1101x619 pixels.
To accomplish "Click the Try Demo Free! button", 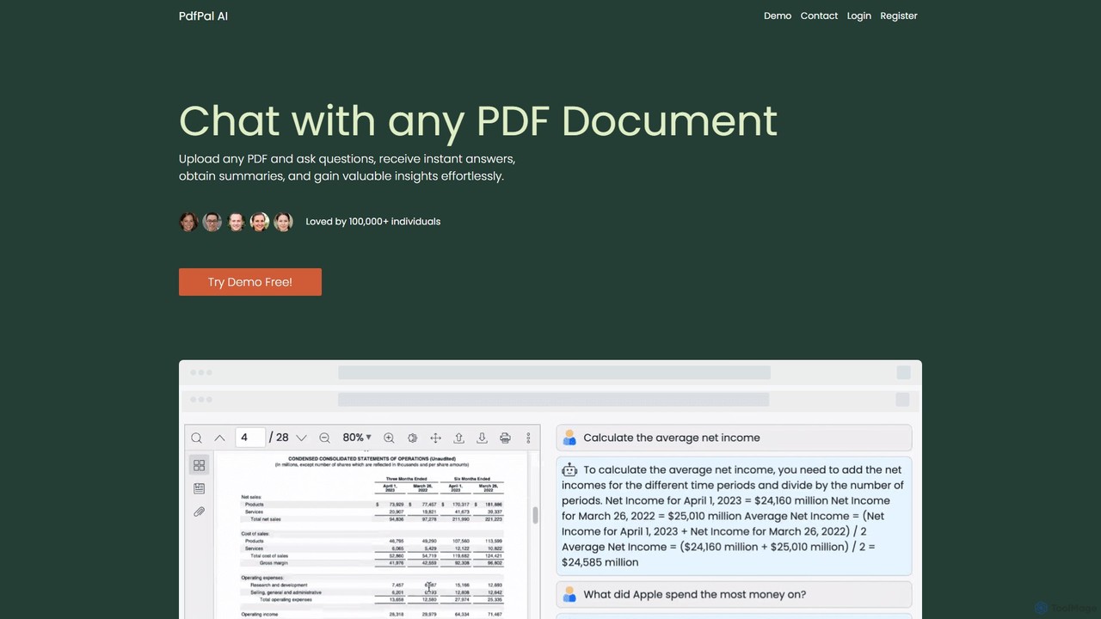I will [250, 282].
